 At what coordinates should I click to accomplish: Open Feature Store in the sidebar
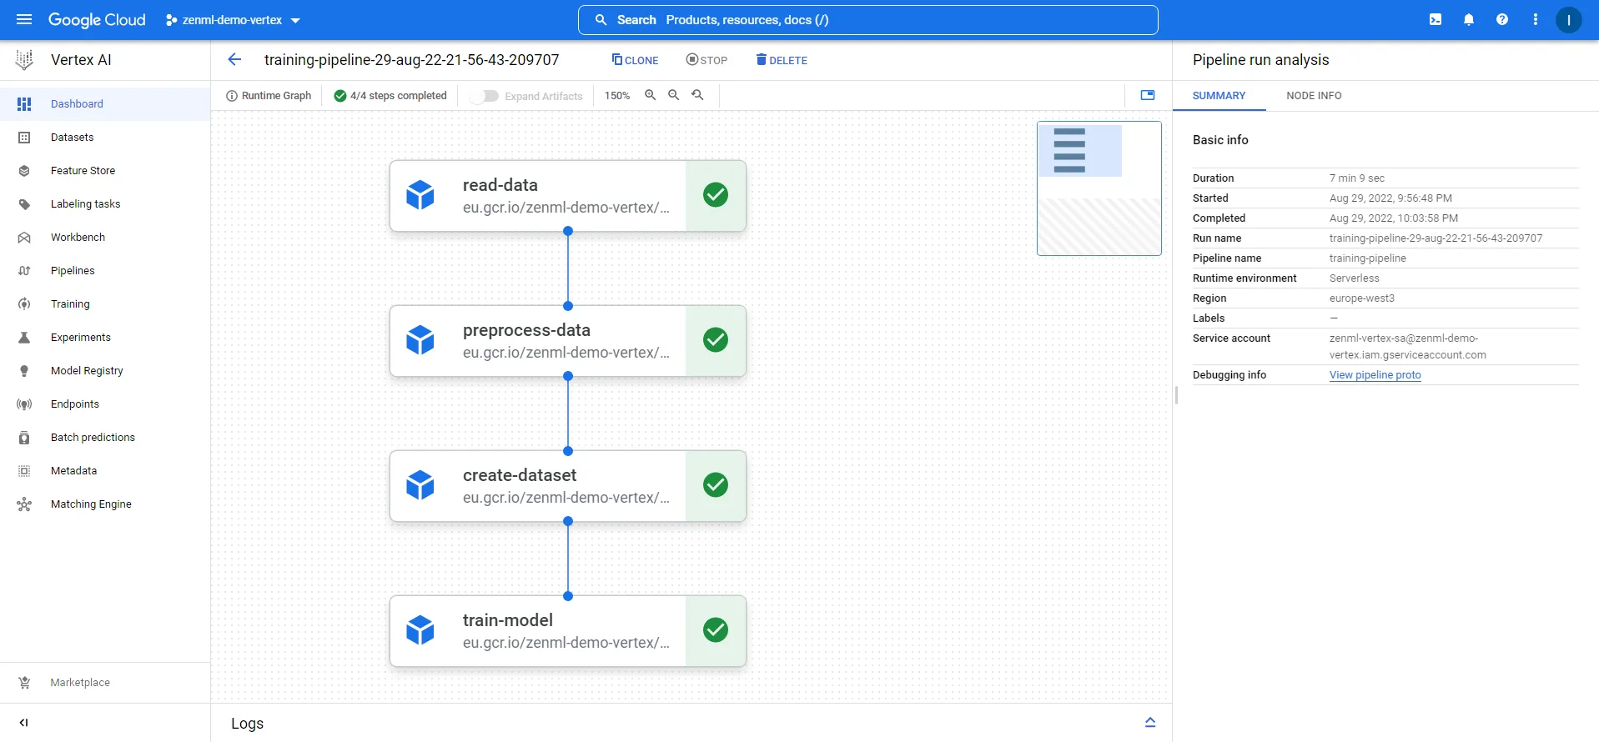point(105,171)
